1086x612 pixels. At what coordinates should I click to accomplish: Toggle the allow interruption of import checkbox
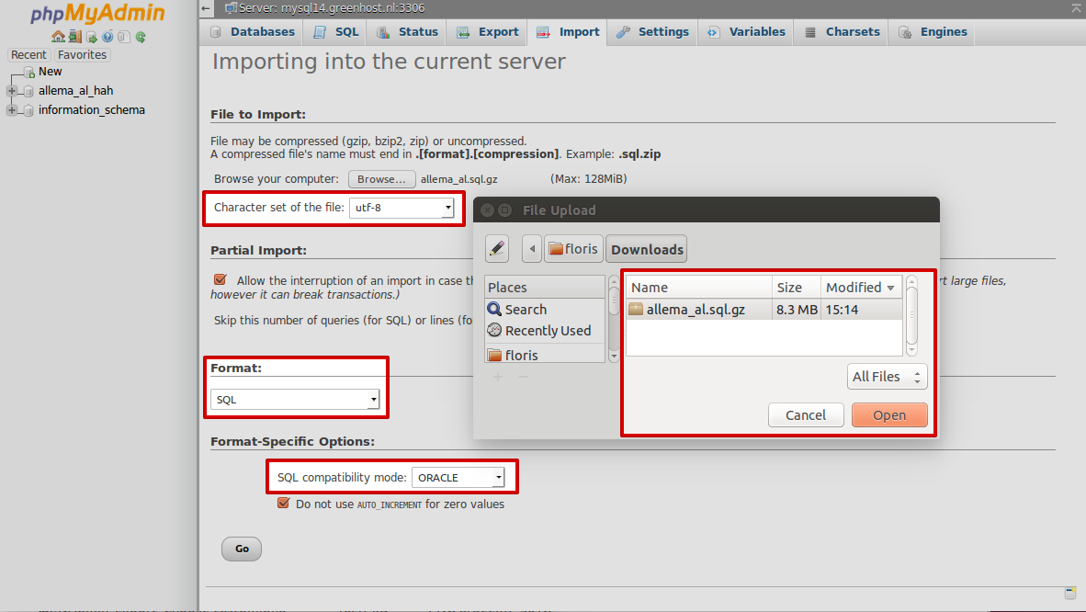click(x=221, y=279)
